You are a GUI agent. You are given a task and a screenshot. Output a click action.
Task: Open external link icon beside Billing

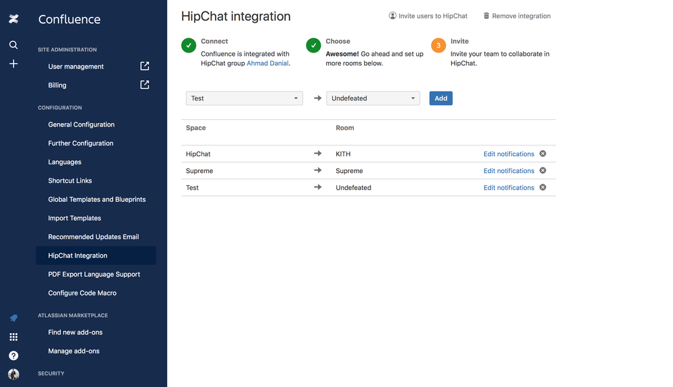(x=145, y=85)
